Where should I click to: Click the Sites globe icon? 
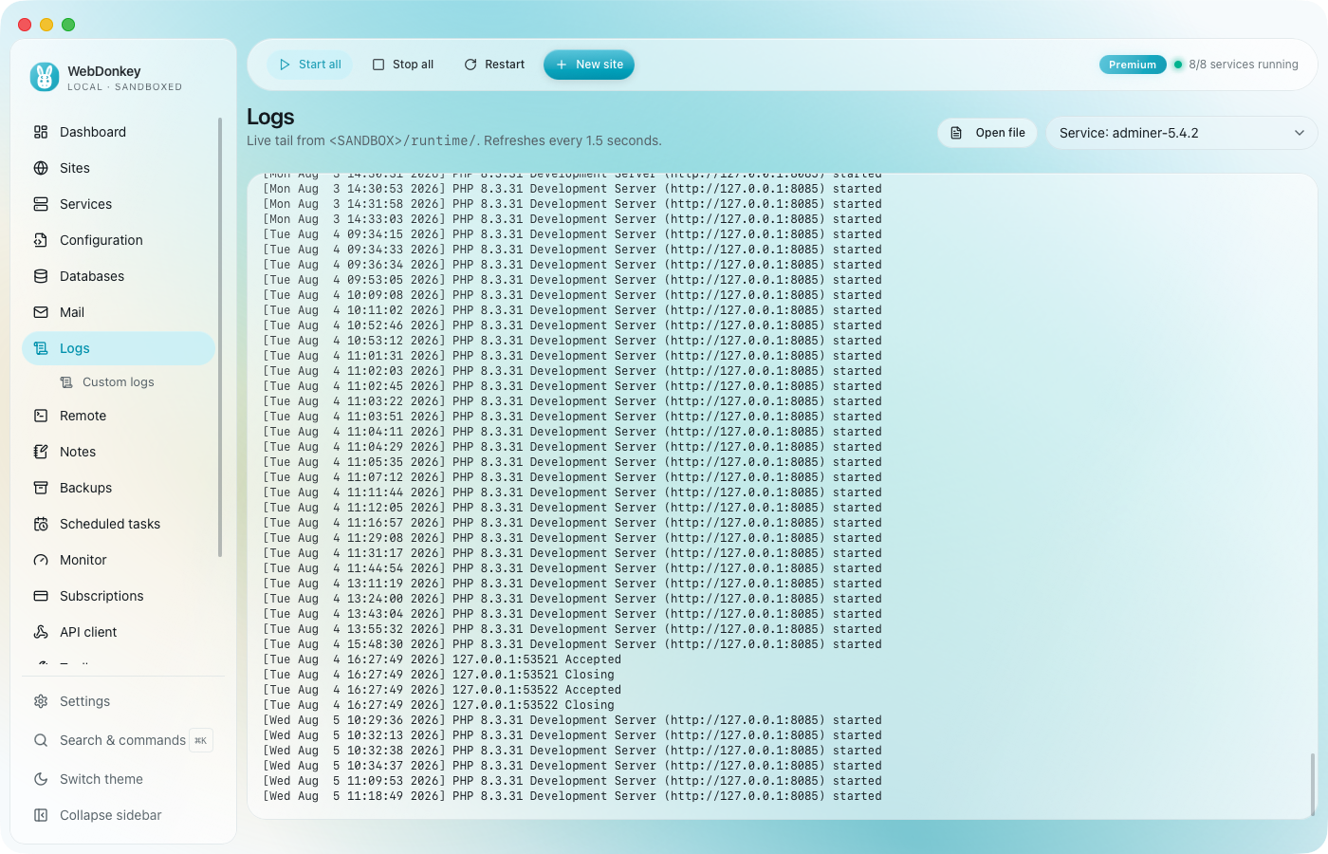pyautogui.click(x=41, y=168)
